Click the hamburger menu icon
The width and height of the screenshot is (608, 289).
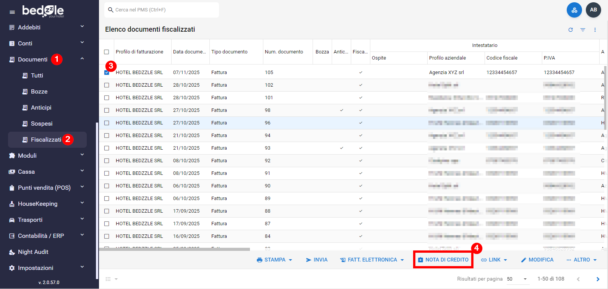click(12, 12)
